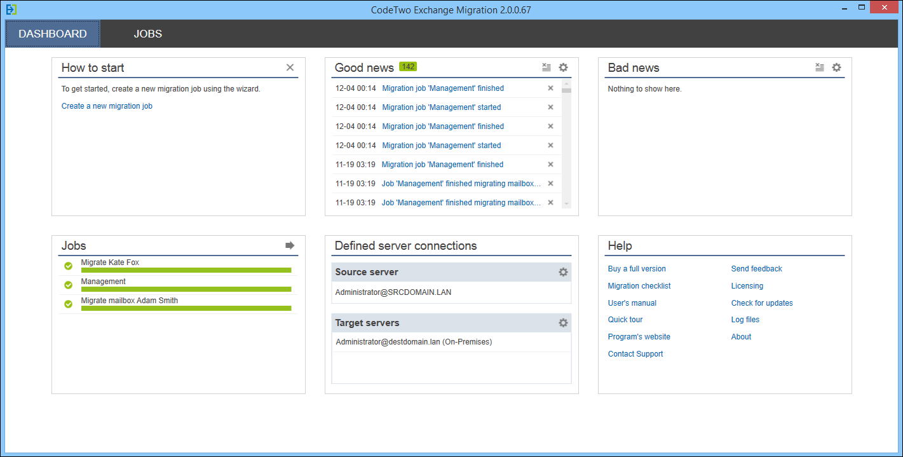Clear all Good news notifications
Screen dimensions: 903x457
[547, 67]
